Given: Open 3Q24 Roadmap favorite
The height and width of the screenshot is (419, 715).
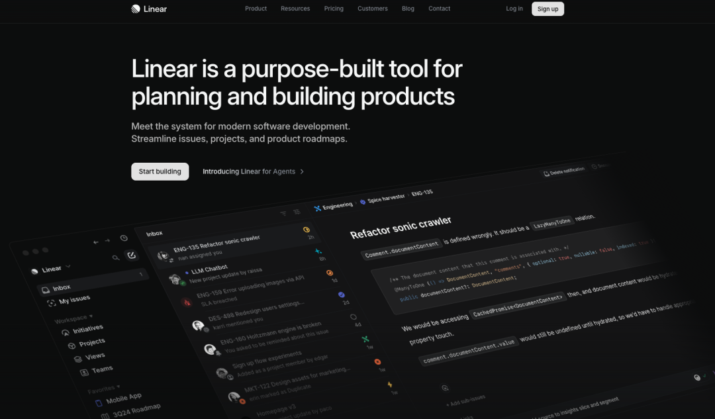Looking at the screenshot, I should tap(131, 411).
